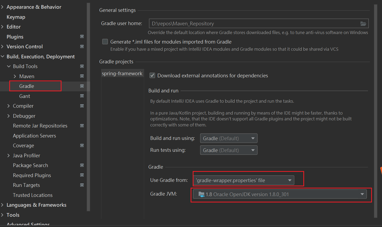
Task: Click project-level icon beside Coverage
Action: pyautogui.click(x=82, y=145)
